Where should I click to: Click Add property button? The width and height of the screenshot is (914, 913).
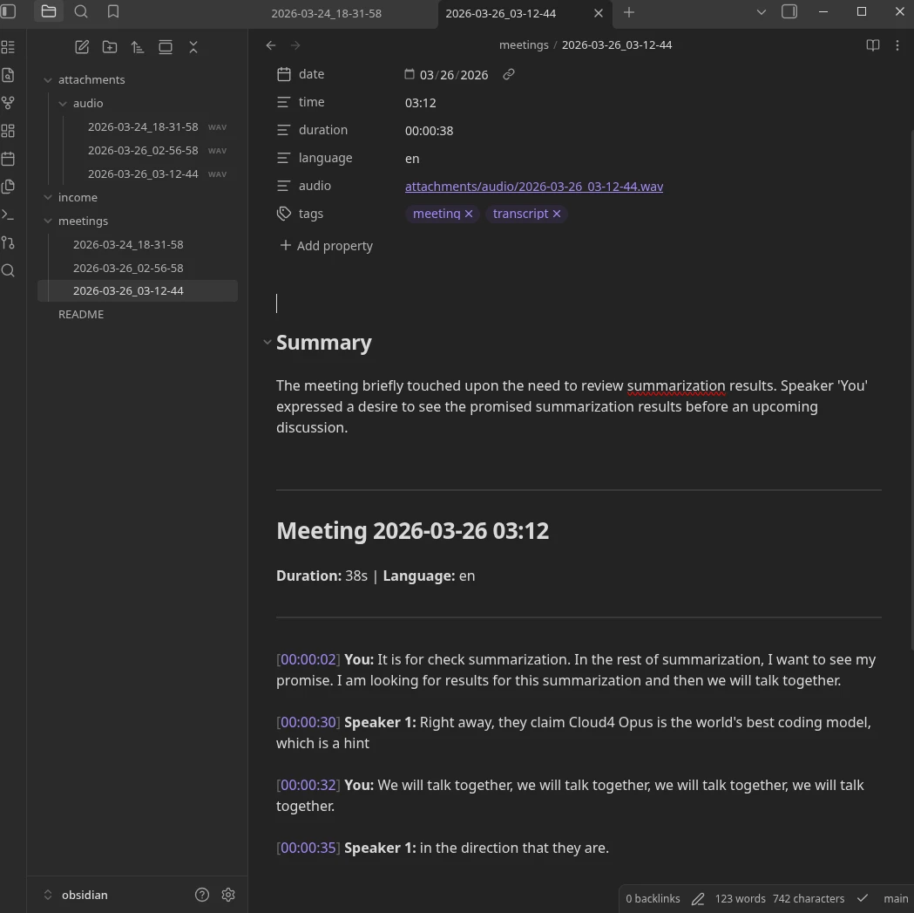coord(327,246)
